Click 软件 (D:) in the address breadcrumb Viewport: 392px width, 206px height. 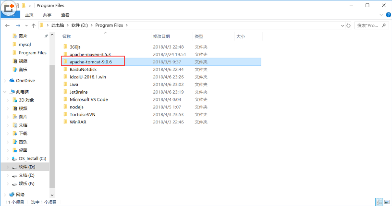(79, 25)
